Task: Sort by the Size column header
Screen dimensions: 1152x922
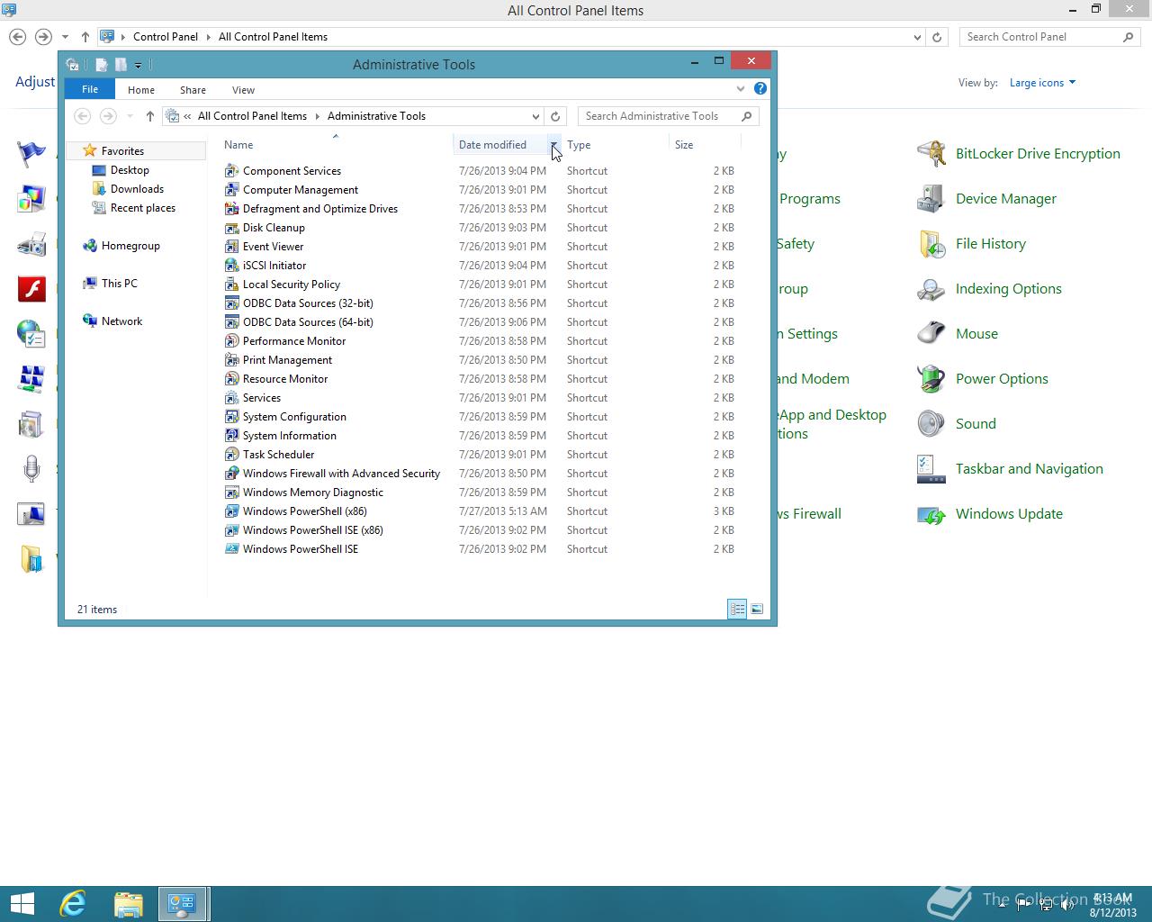Action: pyautogui.click(x=706, y=145)
